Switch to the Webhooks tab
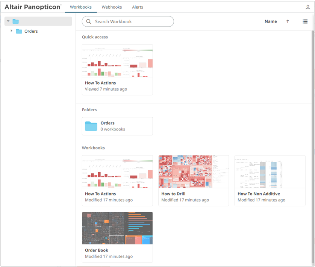This screenshot has height=267, width=315. (112, 7)
